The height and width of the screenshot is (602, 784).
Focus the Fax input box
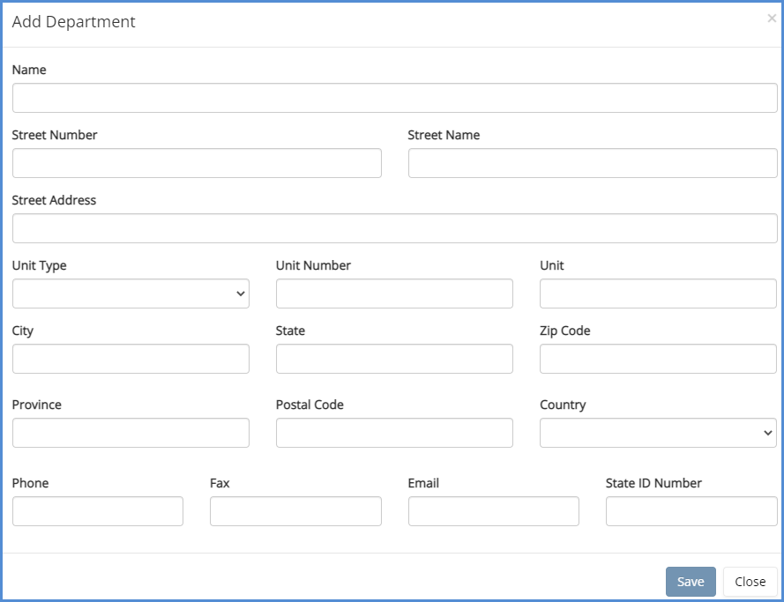tap(295, 511)
